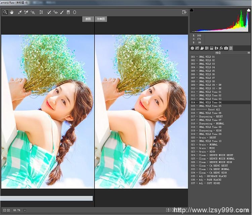The height and width of the screenshot is (215, 252).
Task: Click the zoom out minus button
Action: 4,210
